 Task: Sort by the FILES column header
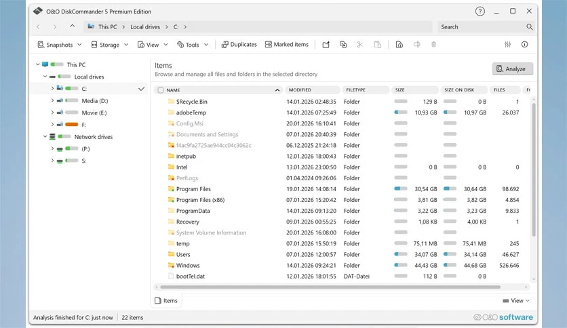(x=505, y=89)
